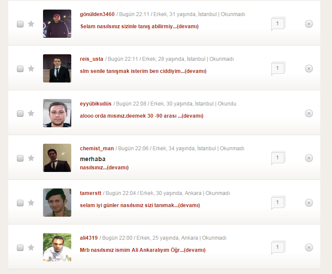The image size is (332, 274).
Task: Tick the checkbox for reis_usta message
Action: pyautogui.click(x=20, y=69)
